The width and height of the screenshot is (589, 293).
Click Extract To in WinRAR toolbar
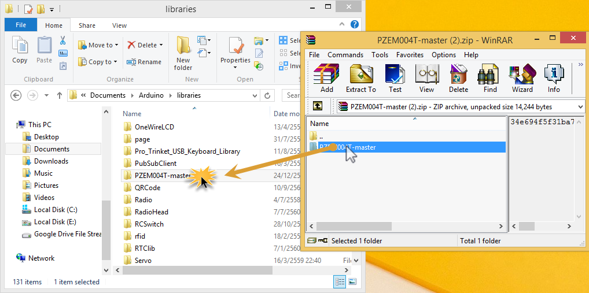360,79
